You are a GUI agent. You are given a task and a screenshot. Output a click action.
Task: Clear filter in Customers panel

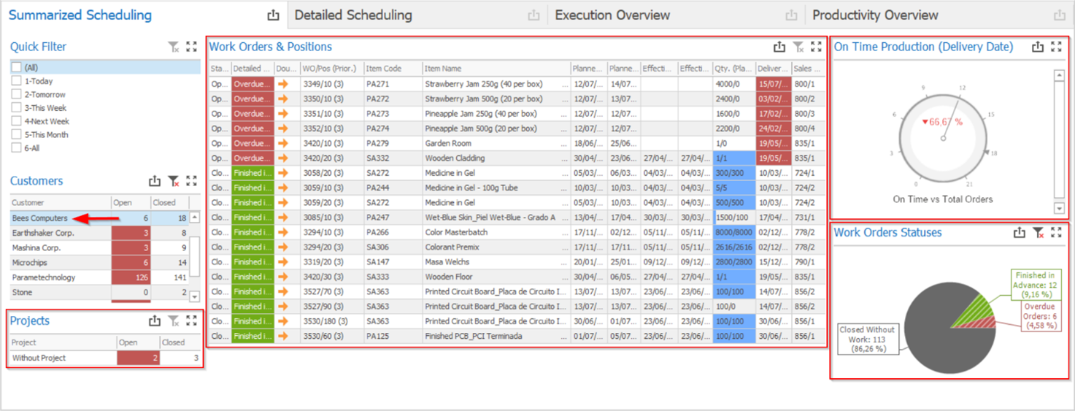coord(173,181)
